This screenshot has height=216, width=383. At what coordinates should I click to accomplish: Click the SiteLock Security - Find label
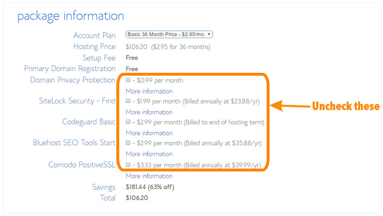click(x=77, y=101)
